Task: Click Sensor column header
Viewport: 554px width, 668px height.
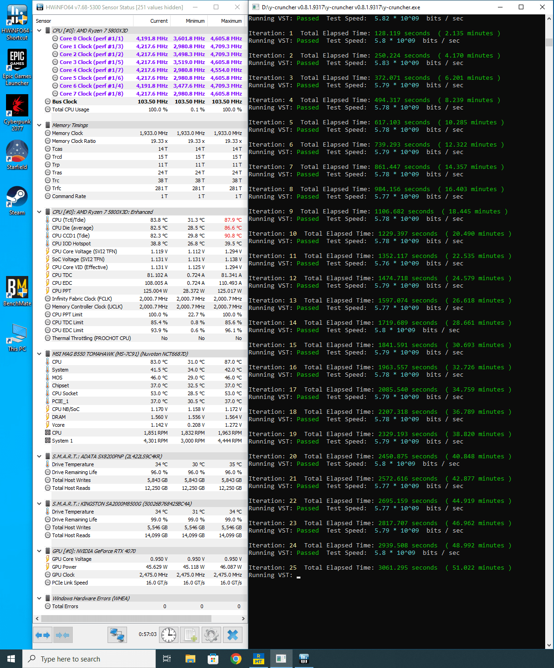Action: pyautogui.click(x=83, y=21)
